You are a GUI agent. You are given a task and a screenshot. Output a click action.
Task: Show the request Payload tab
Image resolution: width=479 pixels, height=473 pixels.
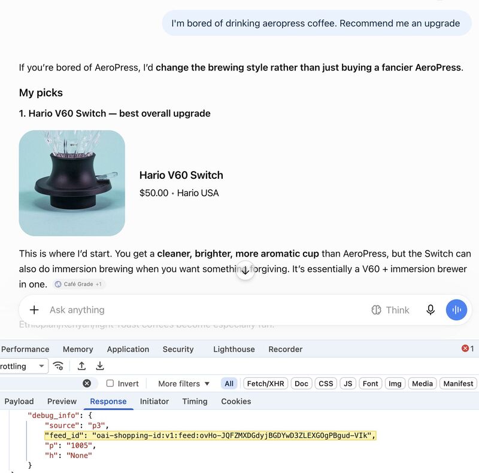[x=19, y=401]
